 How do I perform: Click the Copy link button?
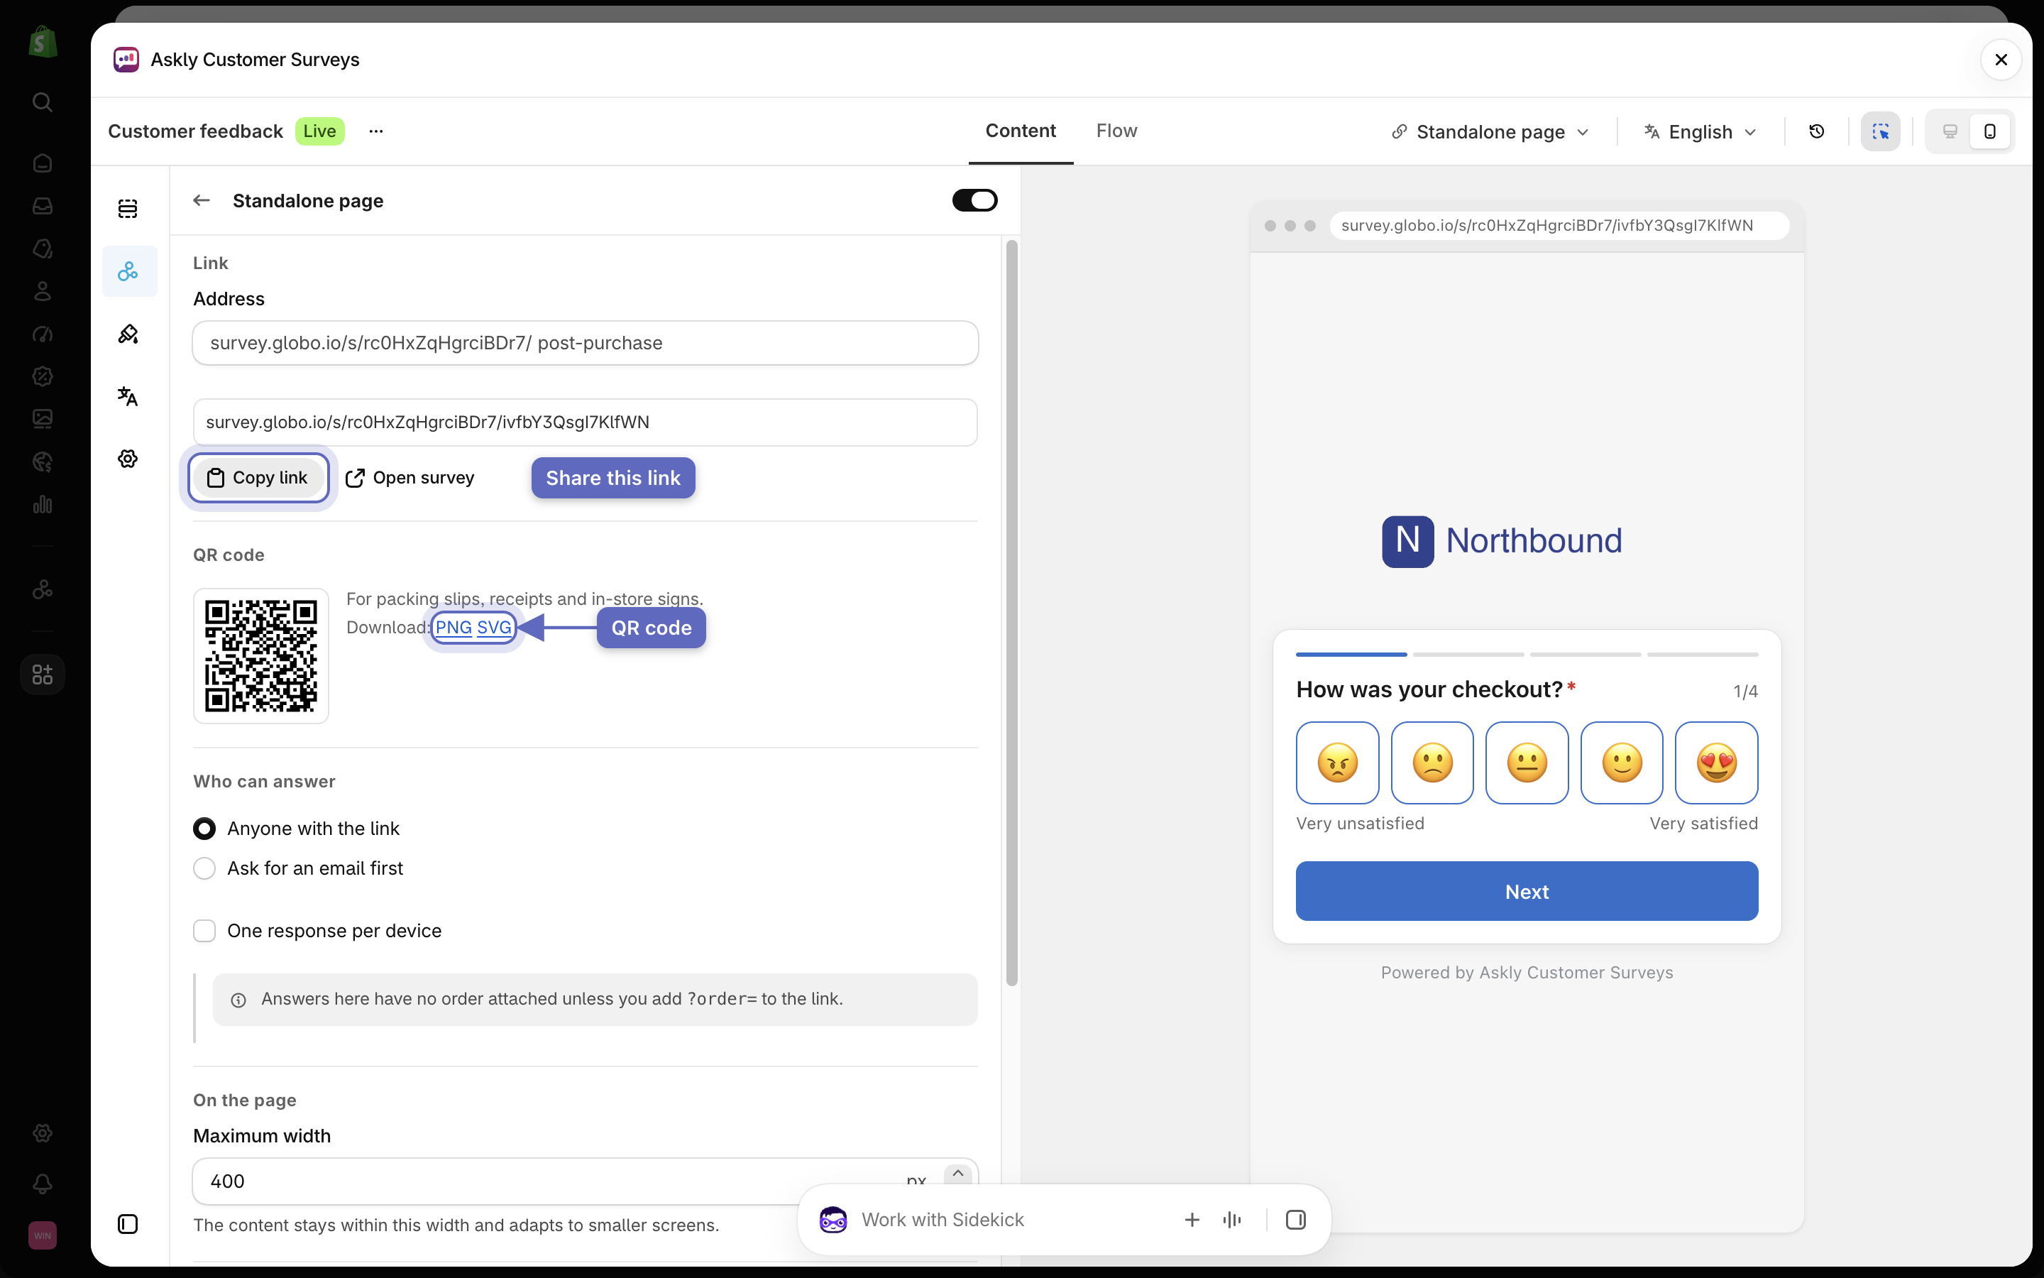tap(258, 478)
